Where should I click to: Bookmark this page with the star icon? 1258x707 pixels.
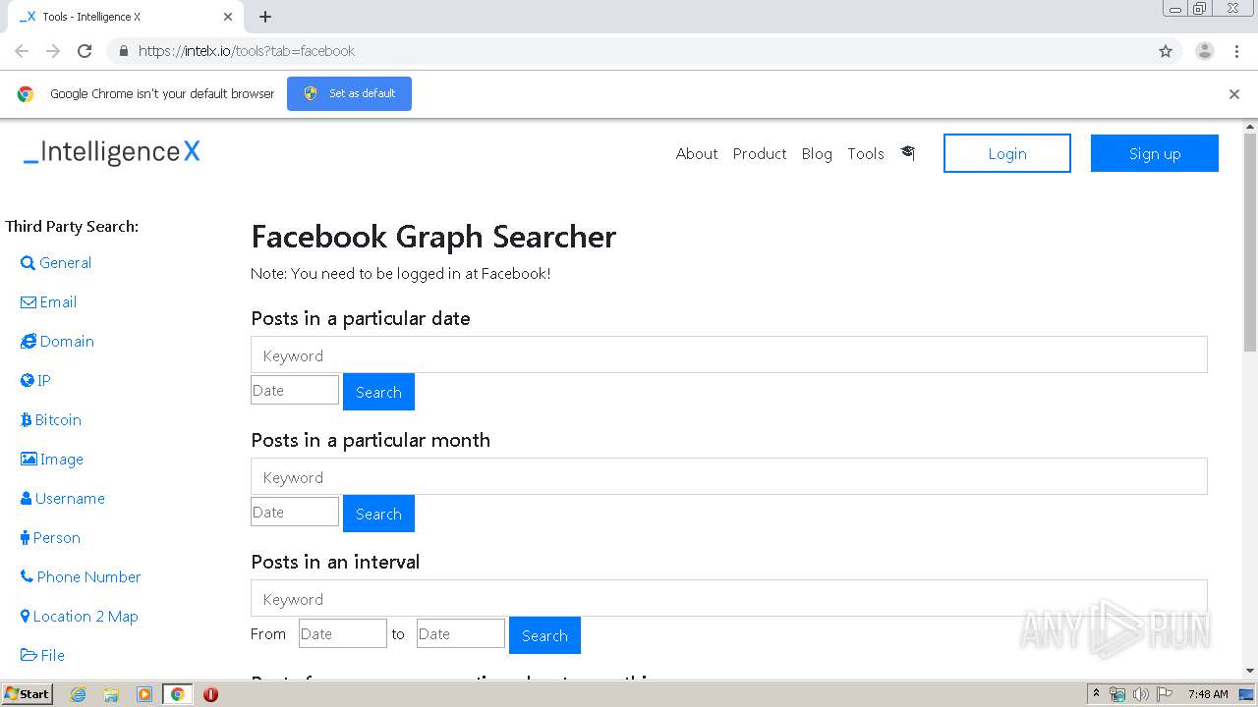(x=1166, y=51)
